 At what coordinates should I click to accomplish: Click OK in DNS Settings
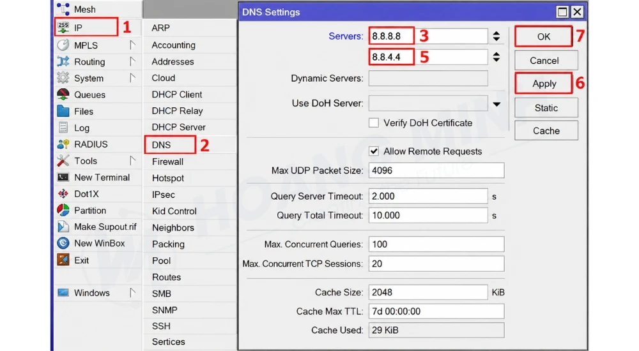[544, 36]
